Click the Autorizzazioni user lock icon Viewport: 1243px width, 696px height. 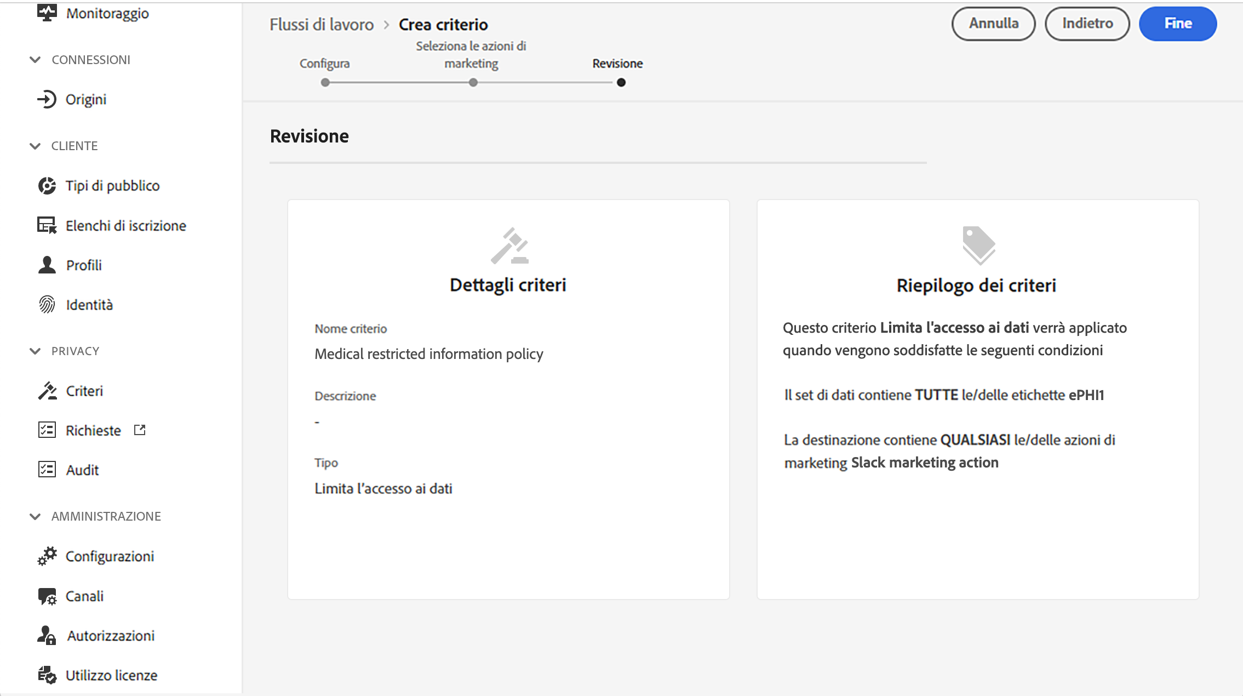point(47,635)
